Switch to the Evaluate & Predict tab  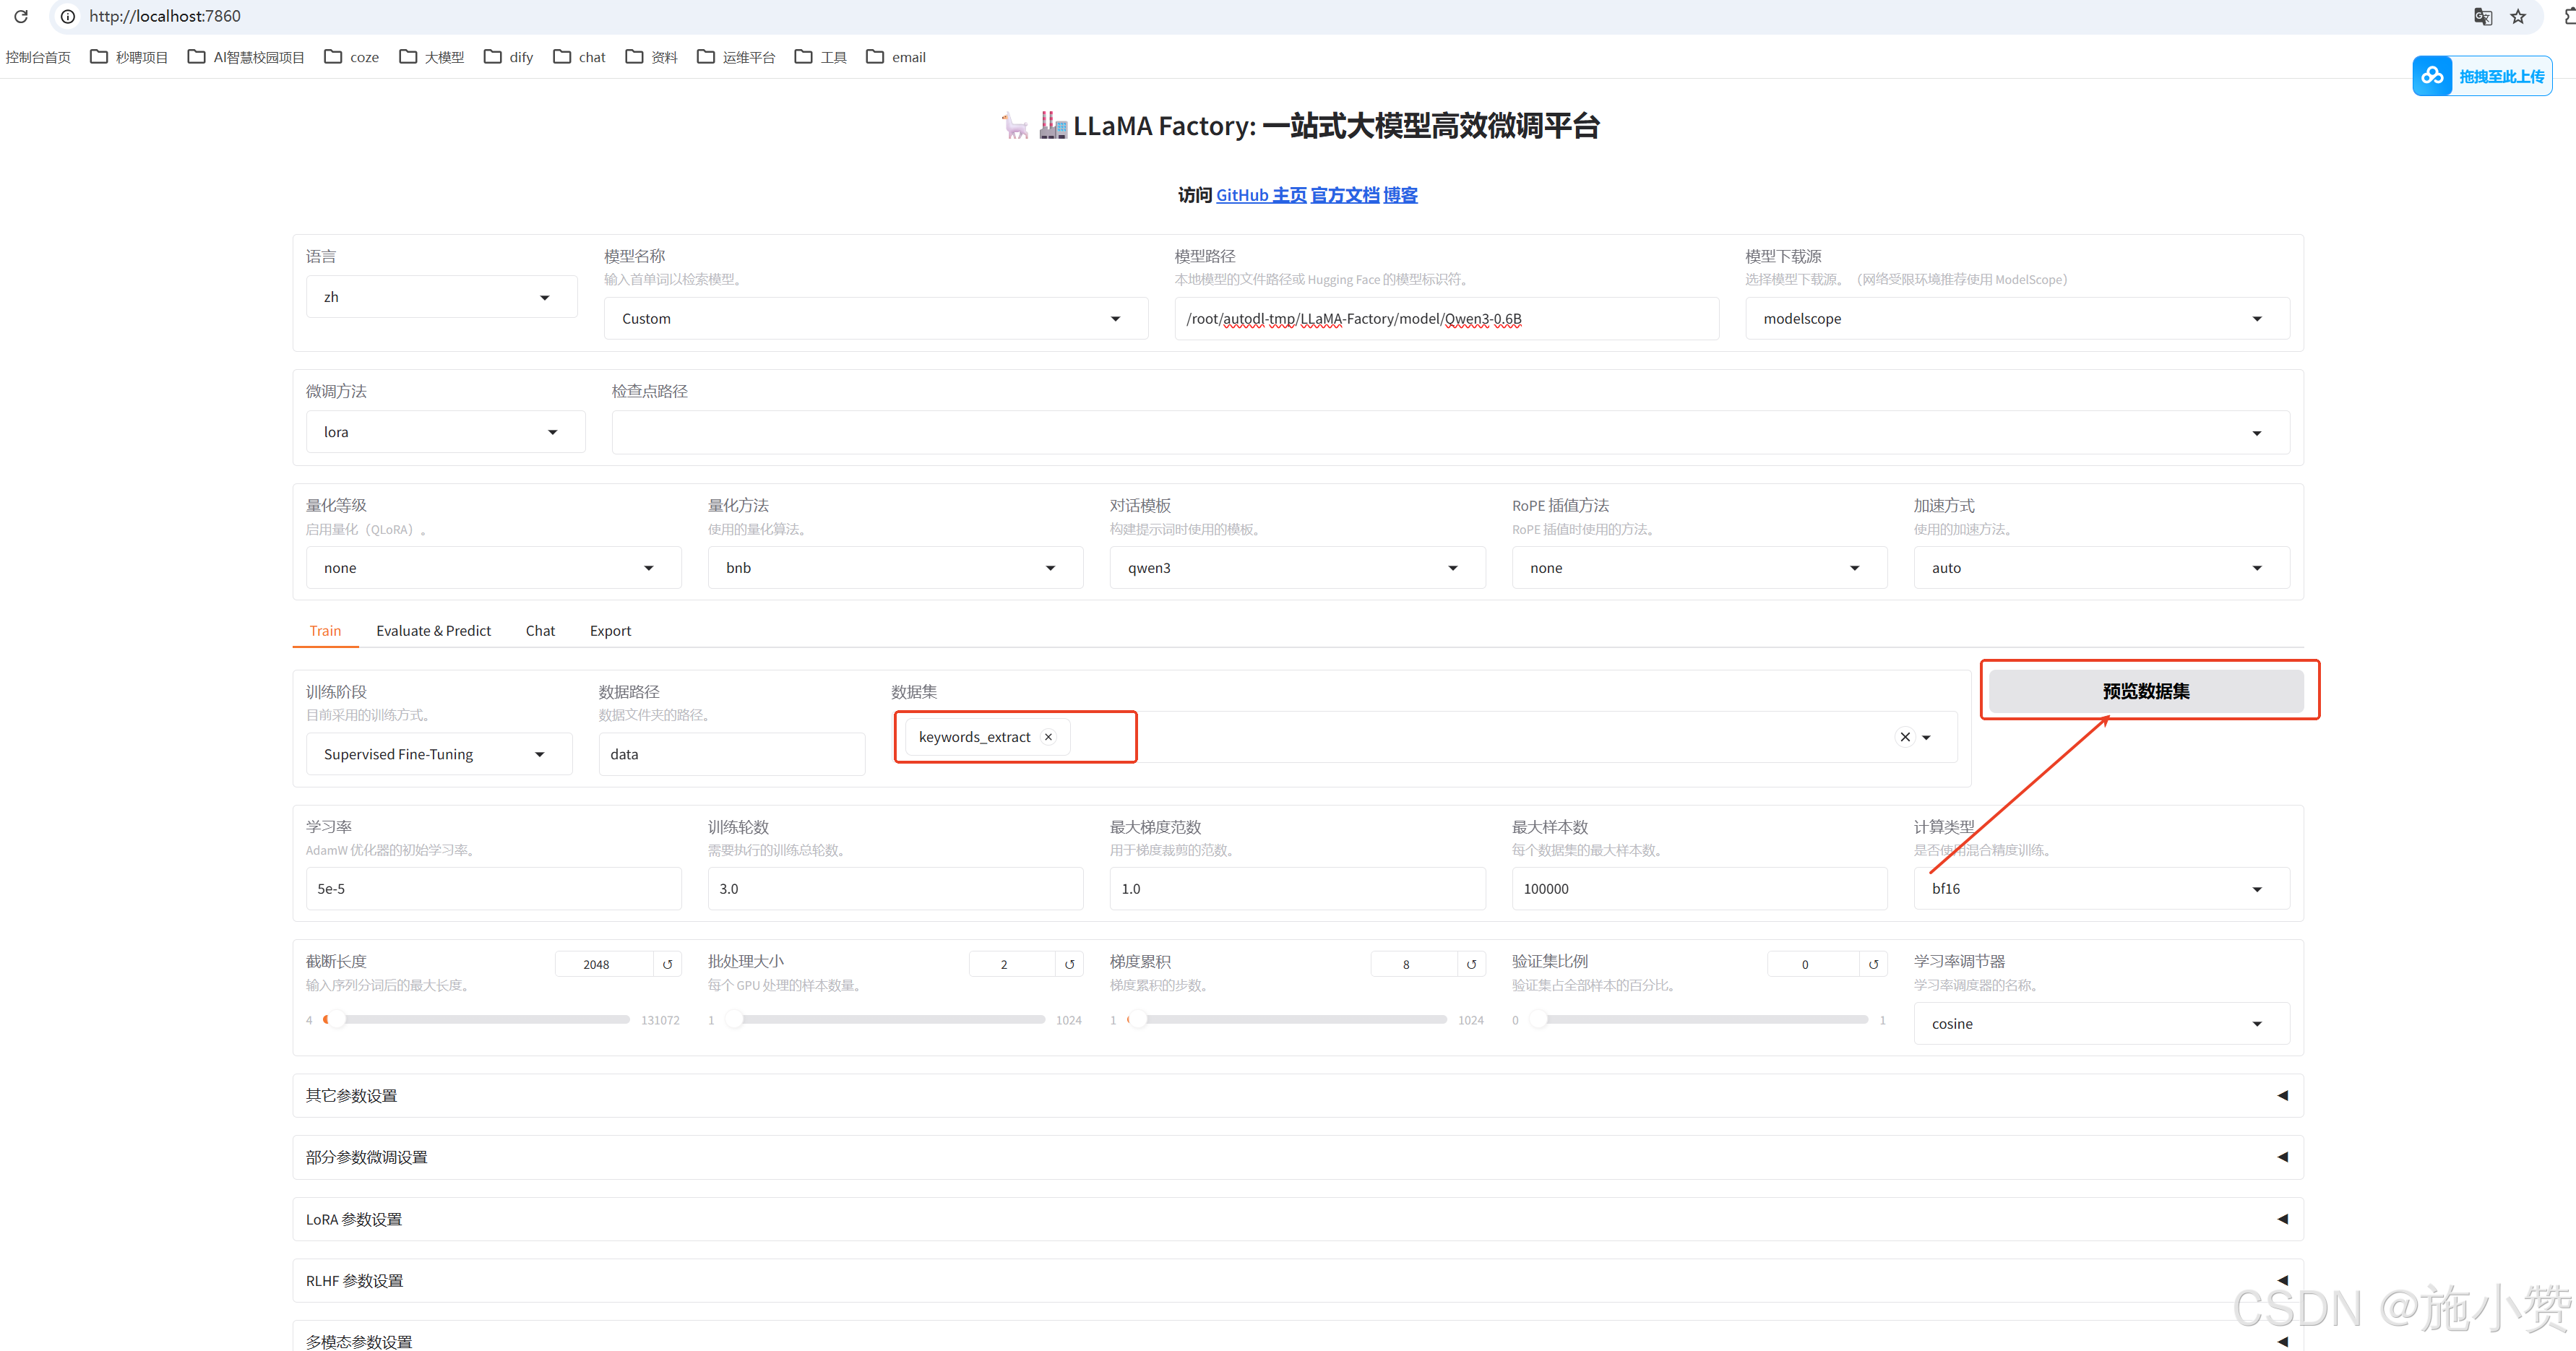(433, 631)
